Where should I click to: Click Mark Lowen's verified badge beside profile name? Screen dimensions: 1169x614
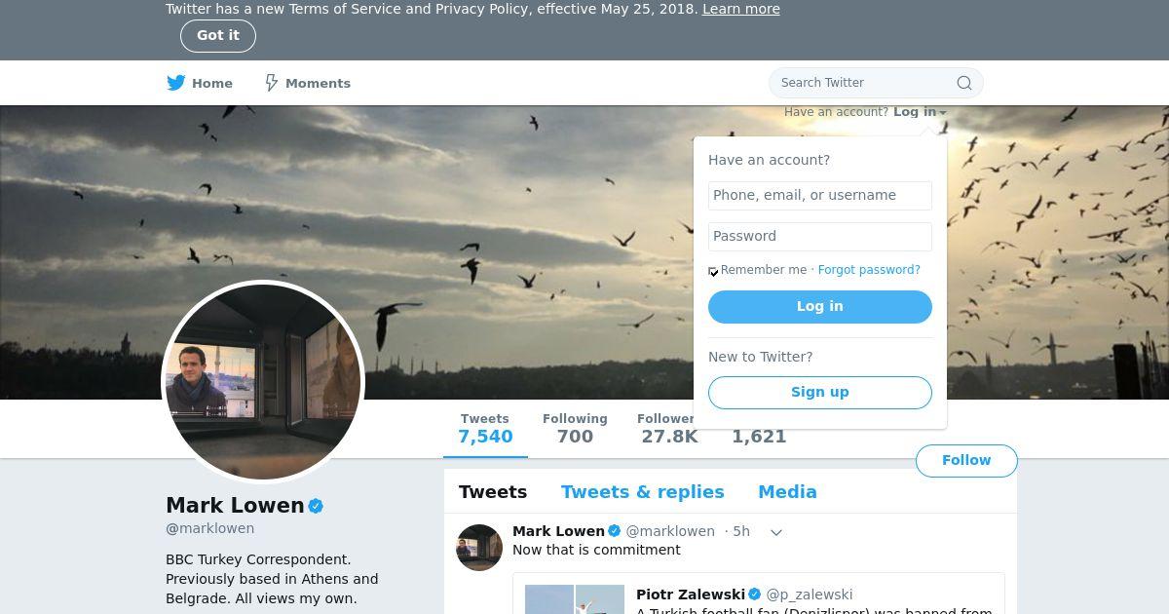316,506
